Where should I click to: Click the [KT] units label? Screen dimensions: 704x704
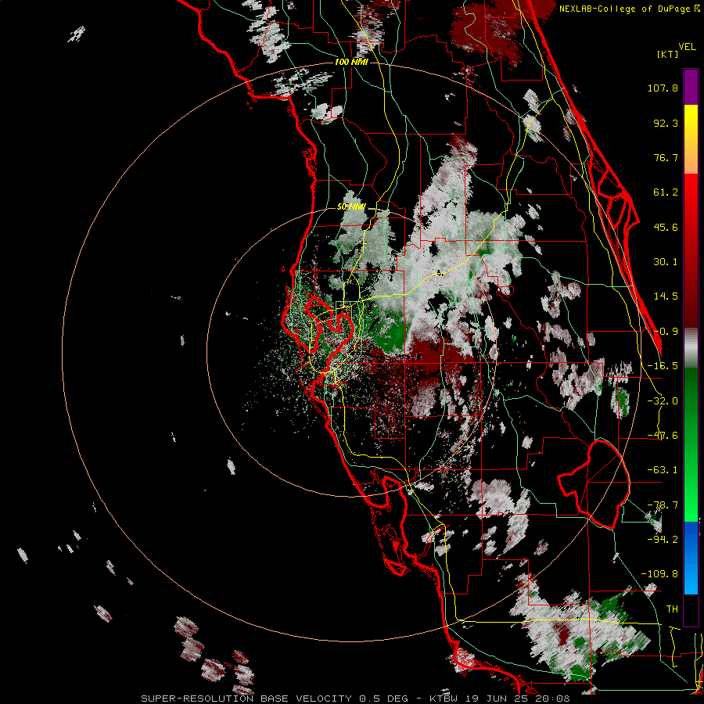668,54
